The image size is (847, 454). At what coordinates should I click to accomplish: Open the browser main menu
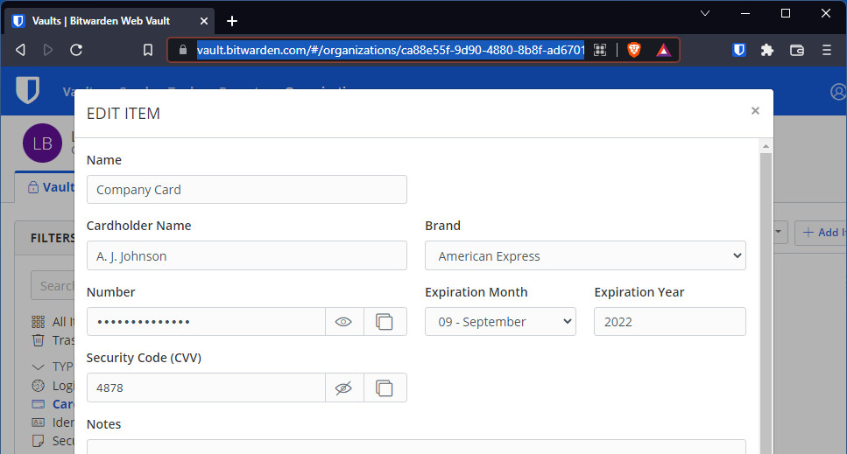826,50
